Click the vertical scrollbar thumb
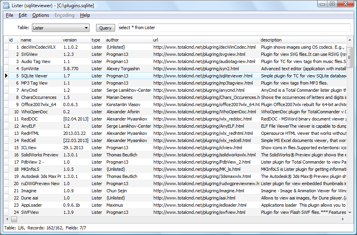The width and height of the screenshot is (357, 235). coord(350,57)
